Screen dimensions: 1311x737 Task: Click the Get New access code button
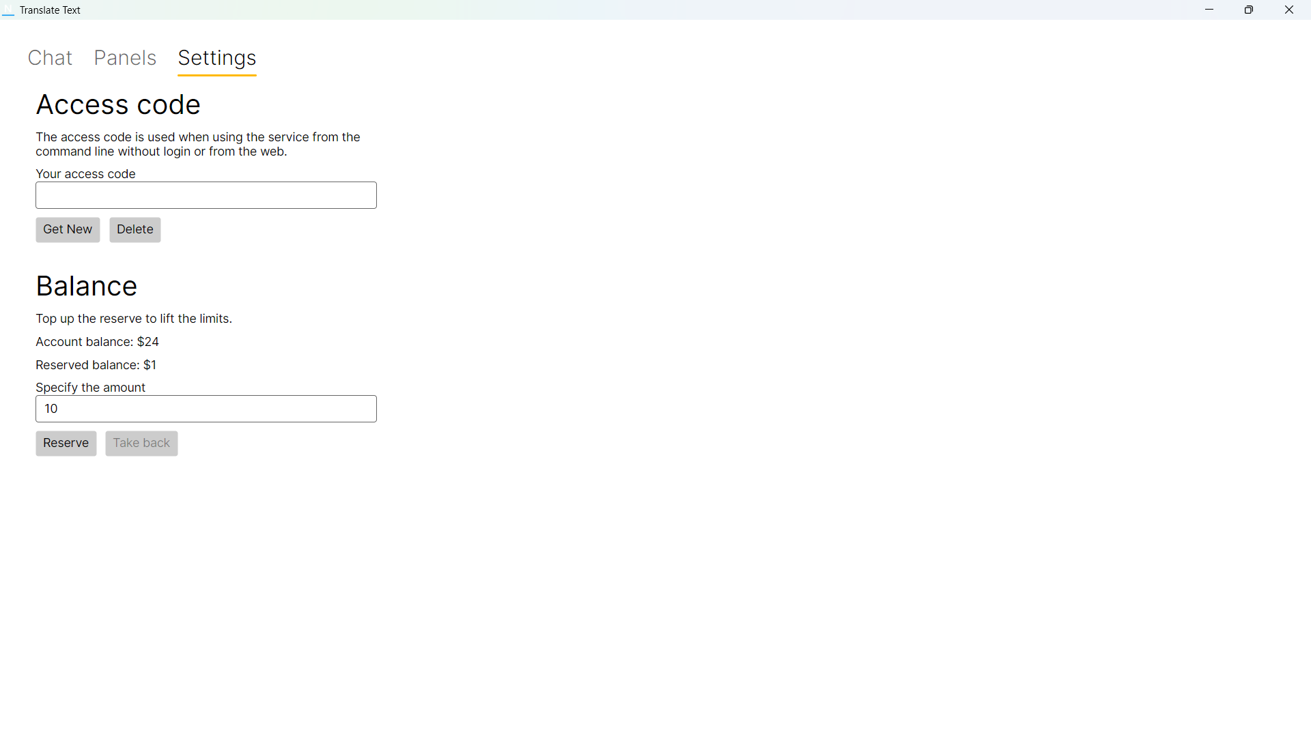tap(68, 229)
